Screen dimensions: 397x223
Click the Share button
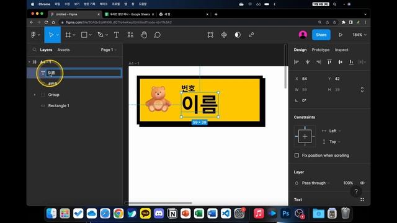coord(321,35)
